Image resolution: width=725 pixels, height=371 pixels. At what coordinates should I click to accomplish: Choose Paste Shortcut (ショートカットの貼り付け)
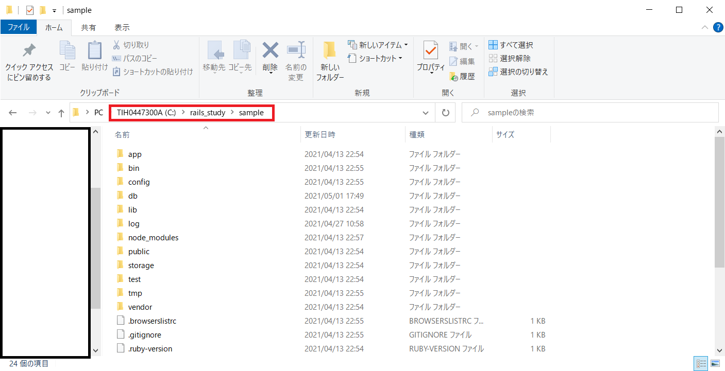click(153, 72)
